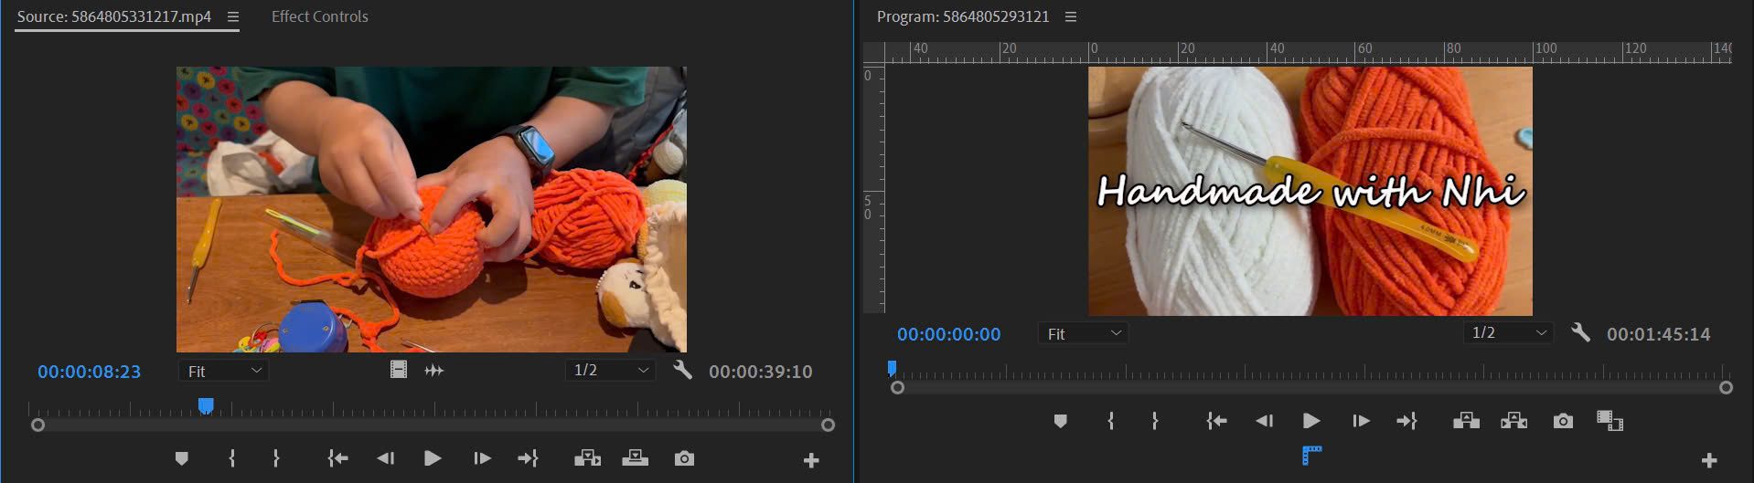The image size is (1754, 483).
Task: Open Source monitor Button Editor plus icon
Action: coord(811,461)
